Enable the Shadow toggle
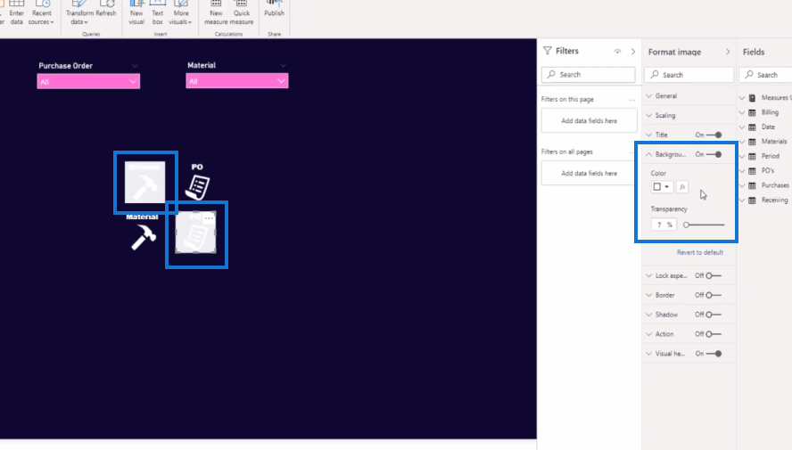The image size is (792, 450). [714, 315]
